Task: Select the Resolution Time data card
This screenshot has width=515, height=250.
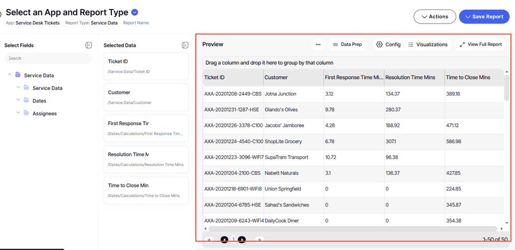Action: click(146, 159)
